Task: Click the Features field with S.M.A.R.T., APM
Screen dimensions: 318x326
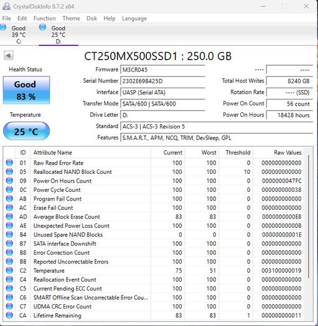Action: [217, 138]
